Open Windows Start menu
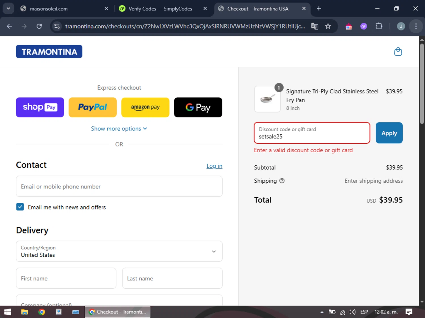 coord(8,312)
